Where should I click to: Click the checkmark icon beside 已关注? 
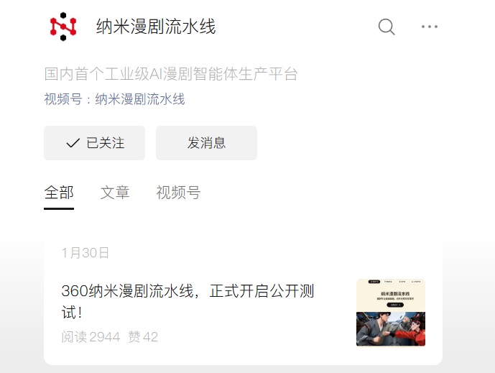73,143
